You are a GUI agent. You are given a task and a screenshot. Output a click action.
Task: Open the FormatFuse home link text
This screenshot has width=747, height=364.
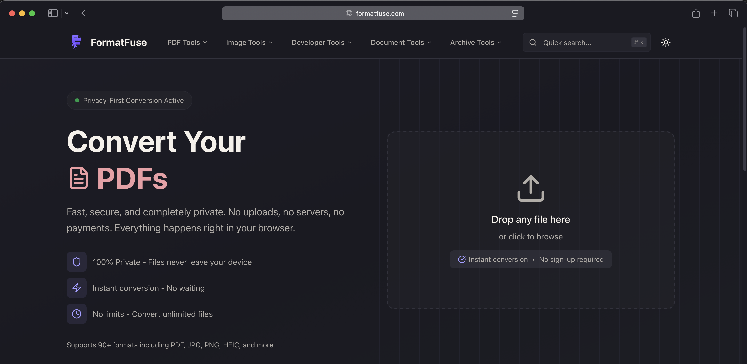[x=119, y=42]
